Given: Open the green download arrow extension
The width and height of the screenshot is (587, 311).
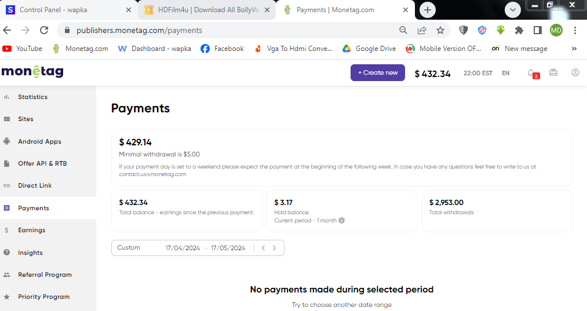Looking at the screenshot, I should pyautogui.click(x=501, y=30).
